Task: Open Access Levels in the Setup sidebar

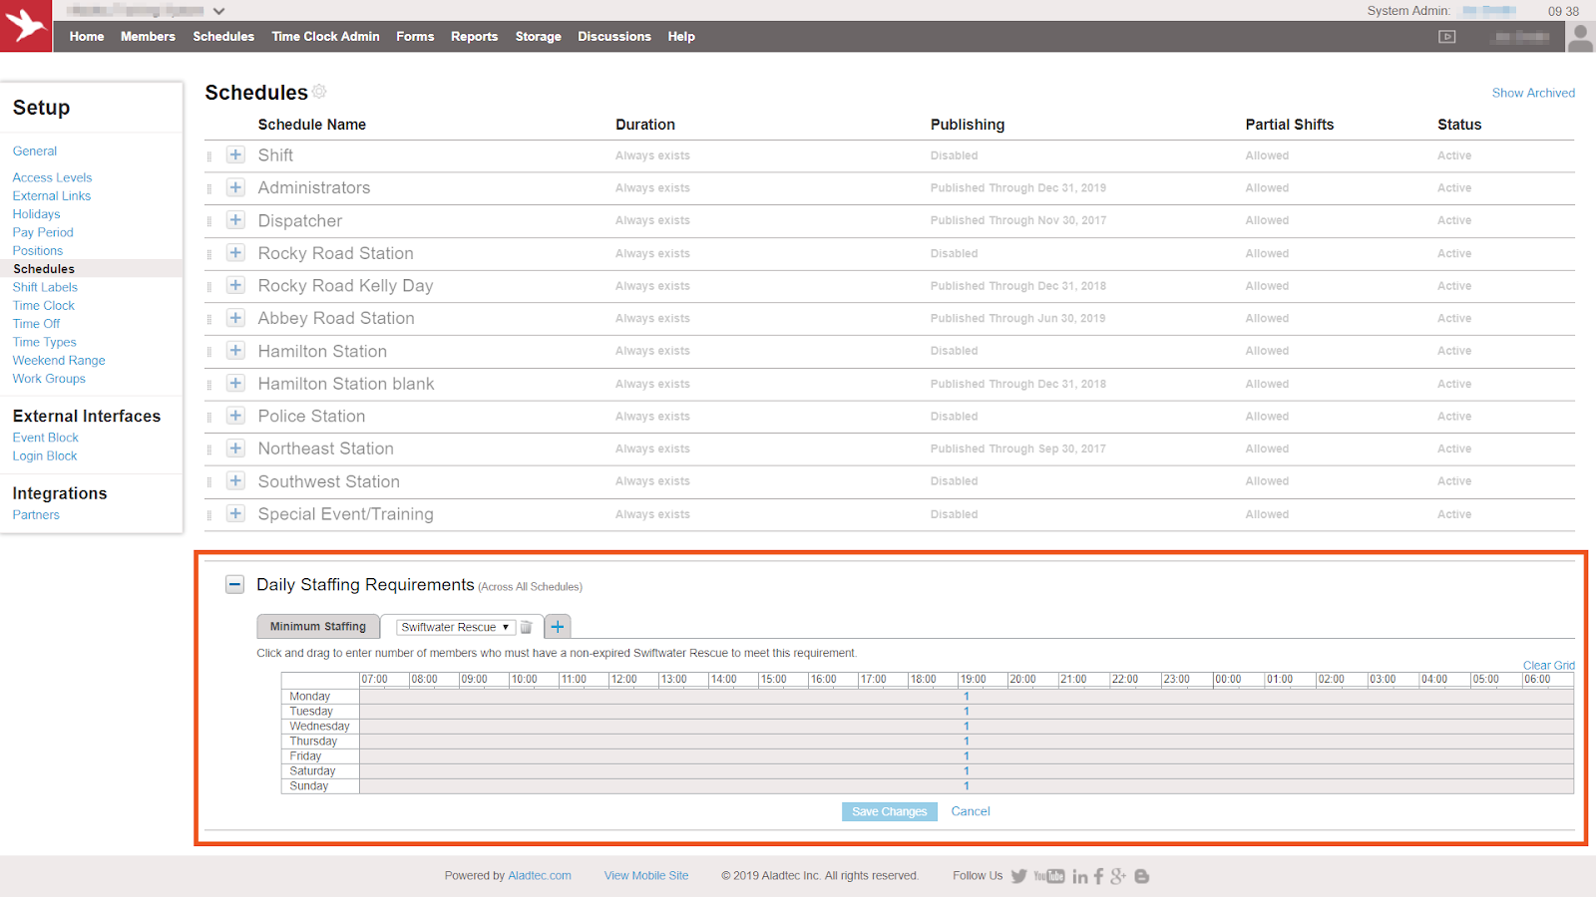Action: tap(52, 177)
